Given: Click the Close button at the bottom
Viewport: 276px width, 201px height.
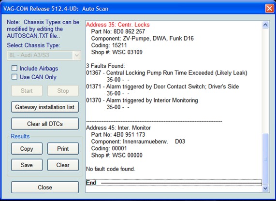Looking at the screenshot, I should [x=45, y=187].
